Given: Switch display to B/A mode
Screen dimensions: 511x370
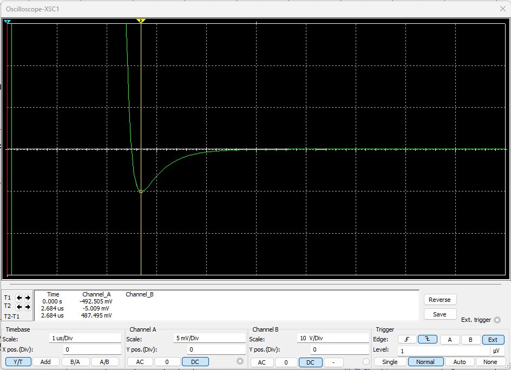Looking at the screenshot, I should (x=75, y=362).
